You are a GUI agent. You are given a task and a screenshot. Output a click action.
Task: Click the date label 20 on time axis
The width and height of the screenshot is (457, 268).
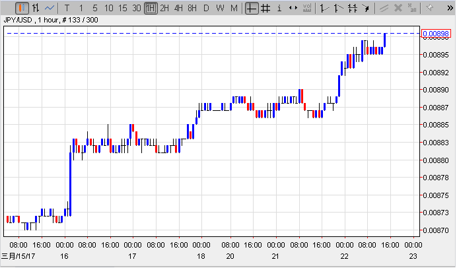tap(230, 256)
